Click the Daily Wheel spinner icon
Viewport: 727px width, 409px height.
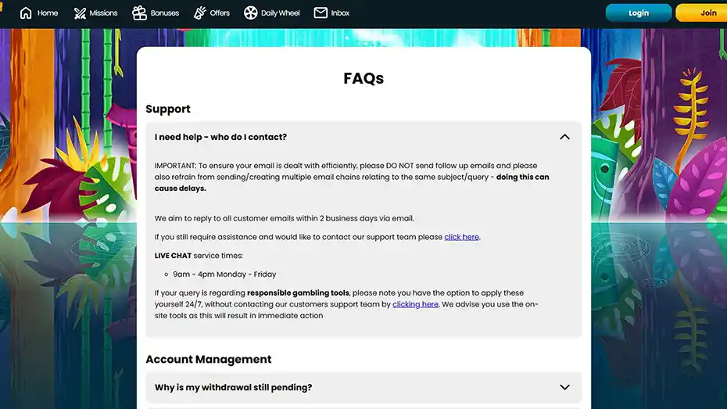250,13
